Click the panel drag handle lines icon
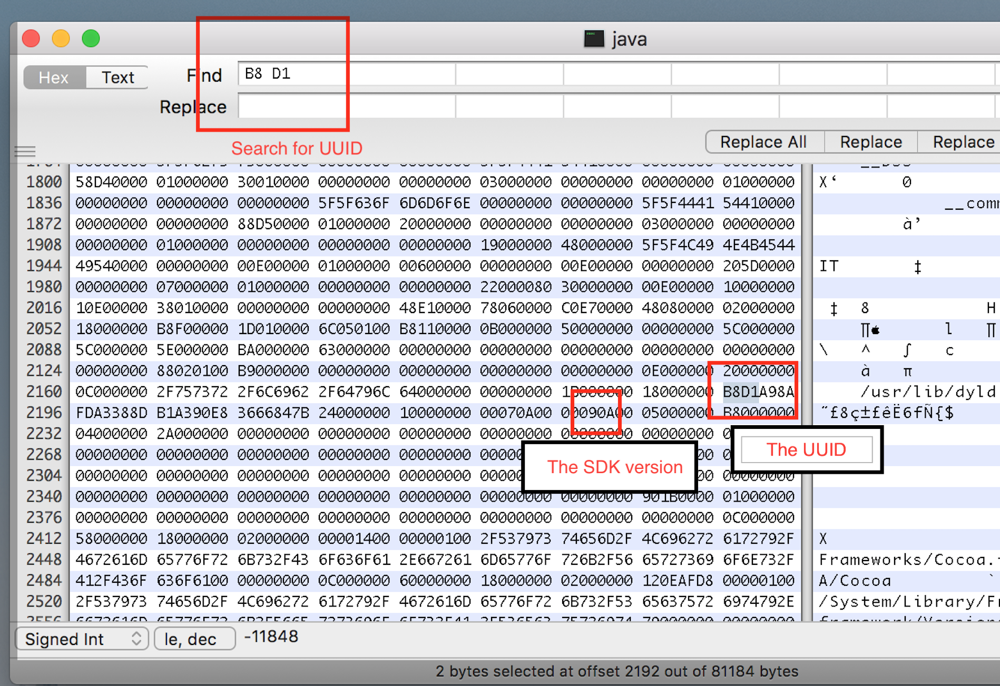This screenshot has height=686, width=1000. click(x=25, y=152)
